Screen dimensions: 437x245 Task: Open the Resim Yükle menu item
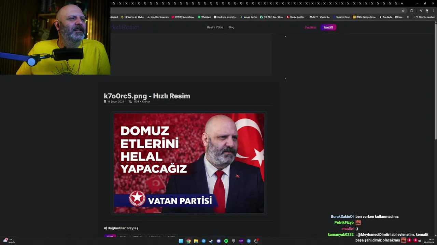pos(215,27)
